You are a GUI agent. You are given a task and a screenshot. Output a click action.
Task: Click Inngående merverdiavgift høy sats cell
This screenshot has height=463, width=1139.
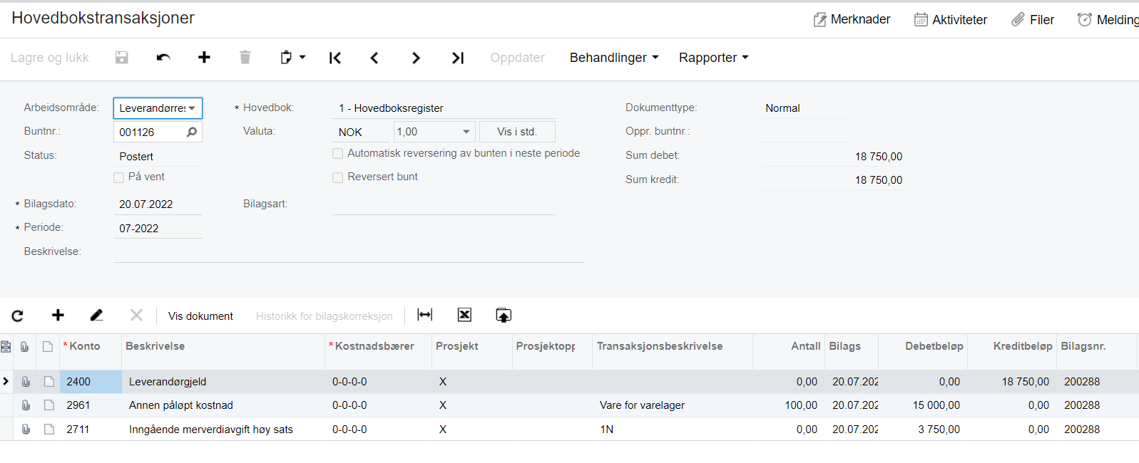(x=223, y=430)
